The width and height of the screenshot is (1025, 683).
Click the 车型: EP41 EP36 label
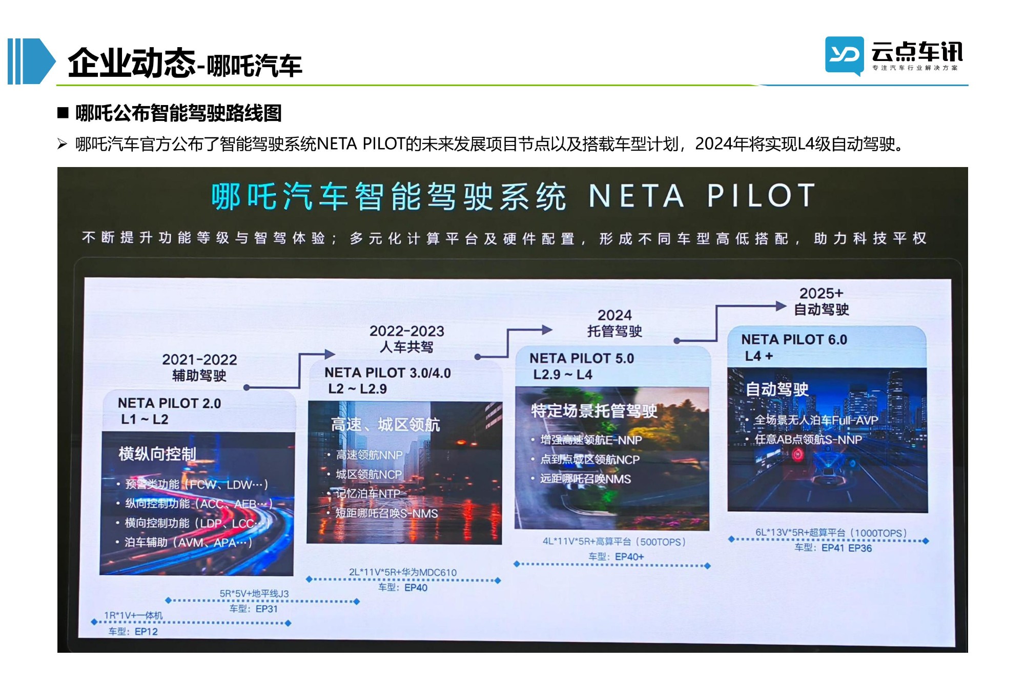[x=833, y=548]
